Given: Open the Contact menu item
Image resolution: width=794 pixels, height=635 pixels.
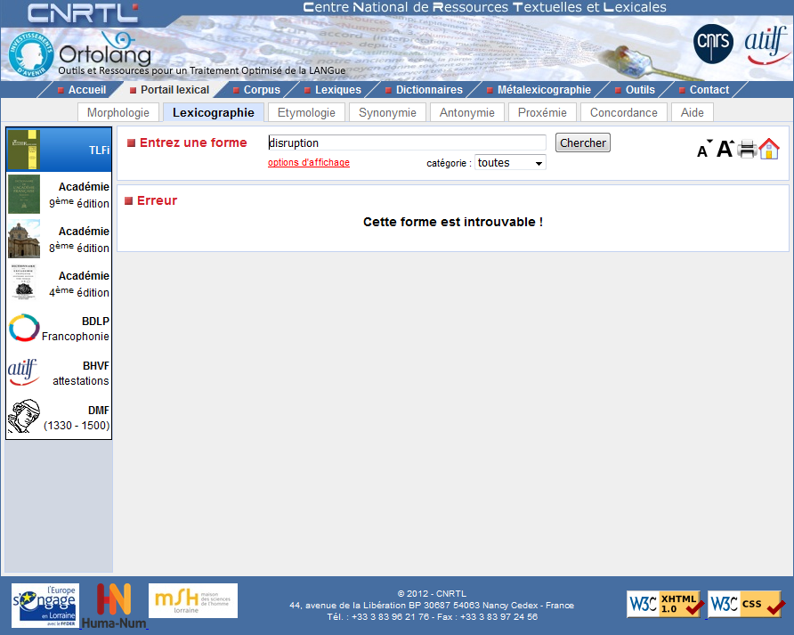Looking at the screenshot, I should coord(709,90).
